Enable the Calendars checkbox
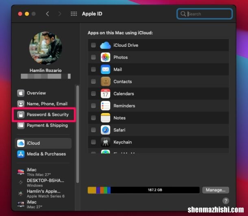Viewport: 248px width, 216px height. coord(94,94)
